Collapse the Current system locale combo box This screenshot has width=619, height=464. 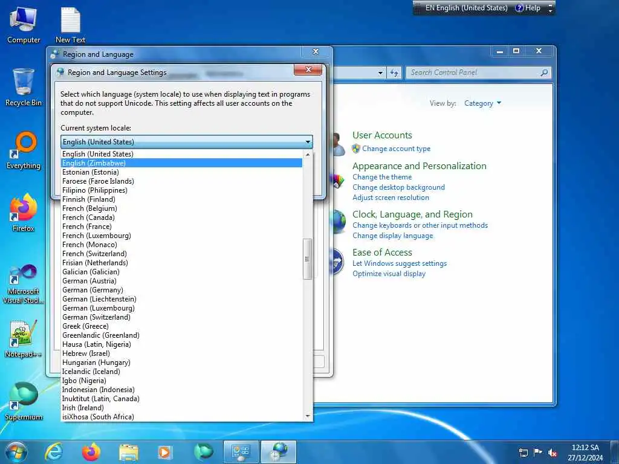click(x=308, y=141)
